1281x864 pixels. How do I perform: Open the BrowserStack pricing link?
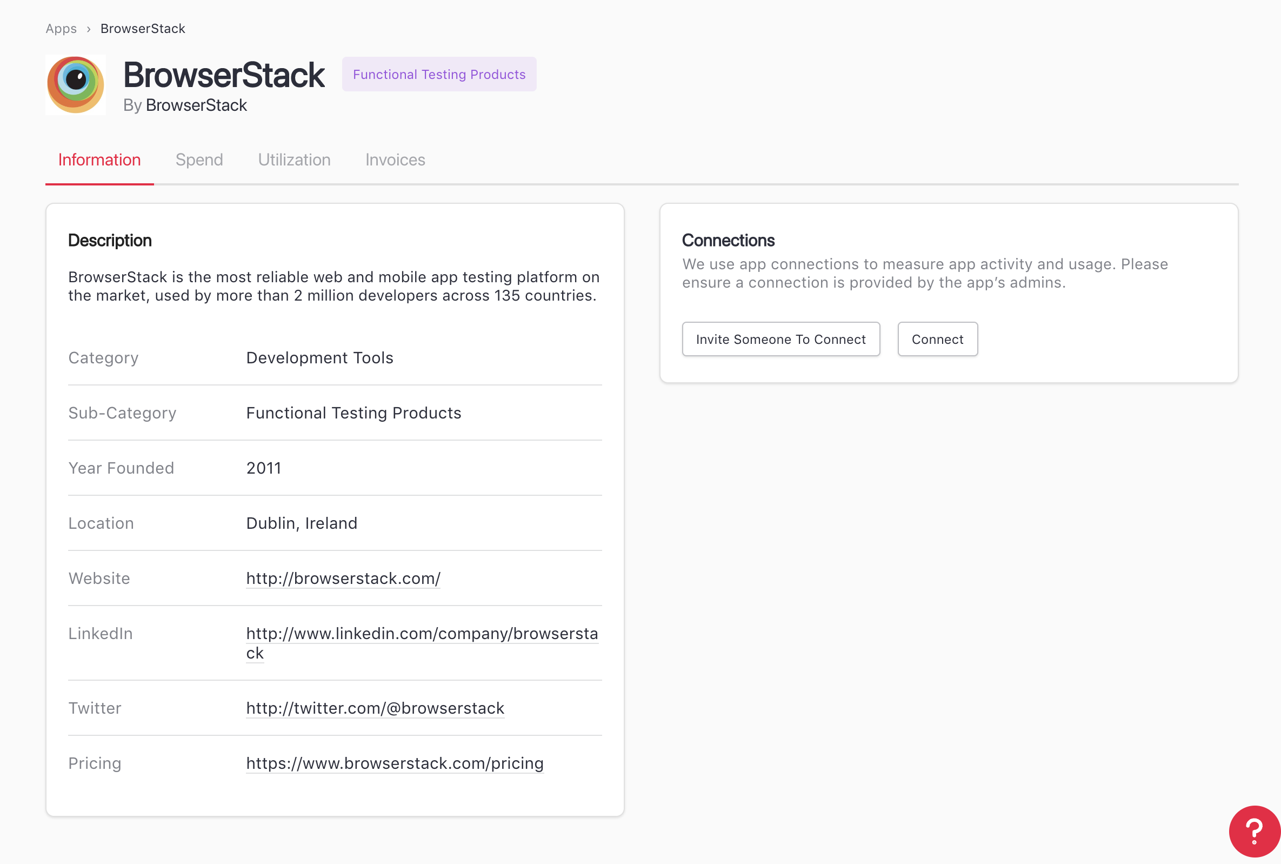coord(395,763)
